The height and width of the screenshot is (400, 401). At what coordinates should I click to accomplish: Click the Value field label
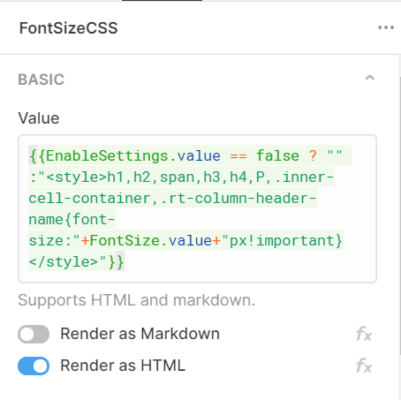(39, 118)
